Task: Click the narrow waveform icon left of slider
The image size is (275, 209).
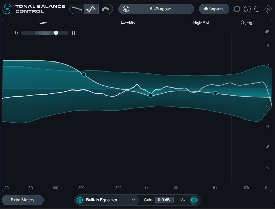Action: pyautogui.click(x=16, y=33)
